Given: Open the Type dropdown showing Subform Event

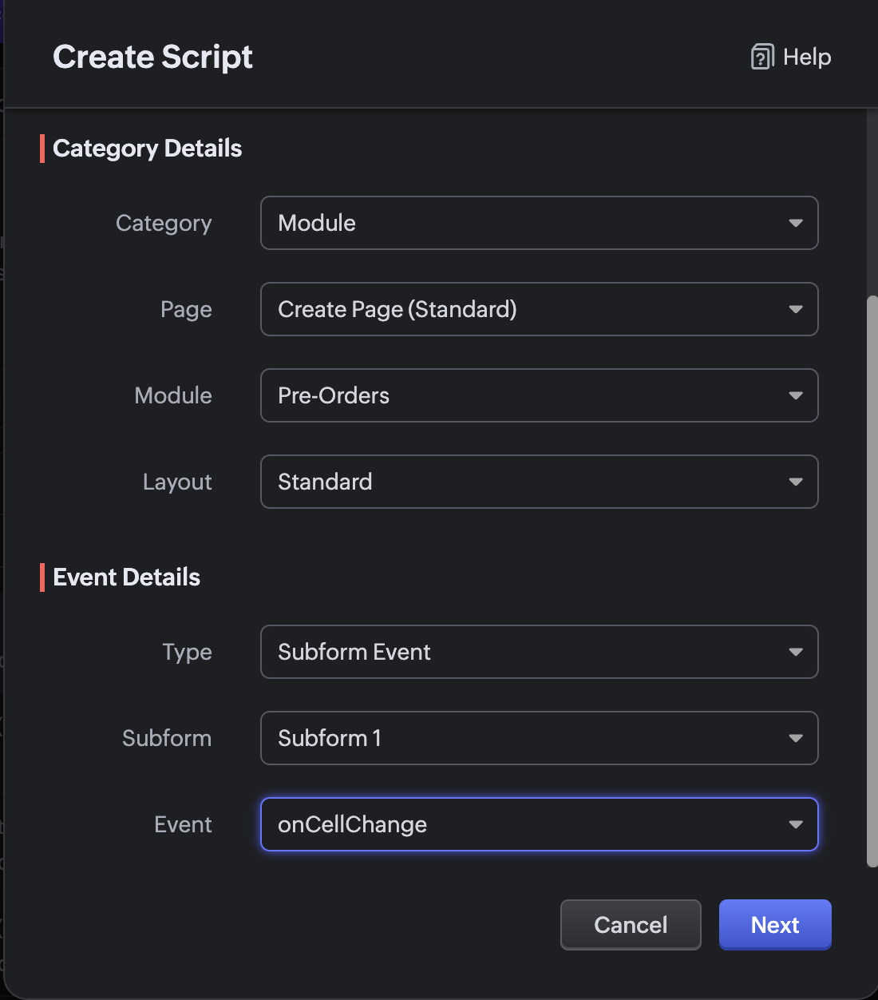Looking at the screenshot, I should [x=527, y=652].
